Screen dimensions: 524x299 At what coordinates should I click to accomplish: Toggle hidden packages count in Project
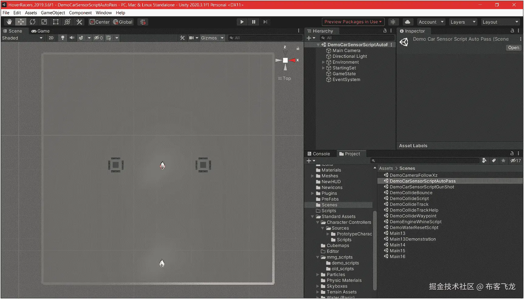click(x=516, y=161)
